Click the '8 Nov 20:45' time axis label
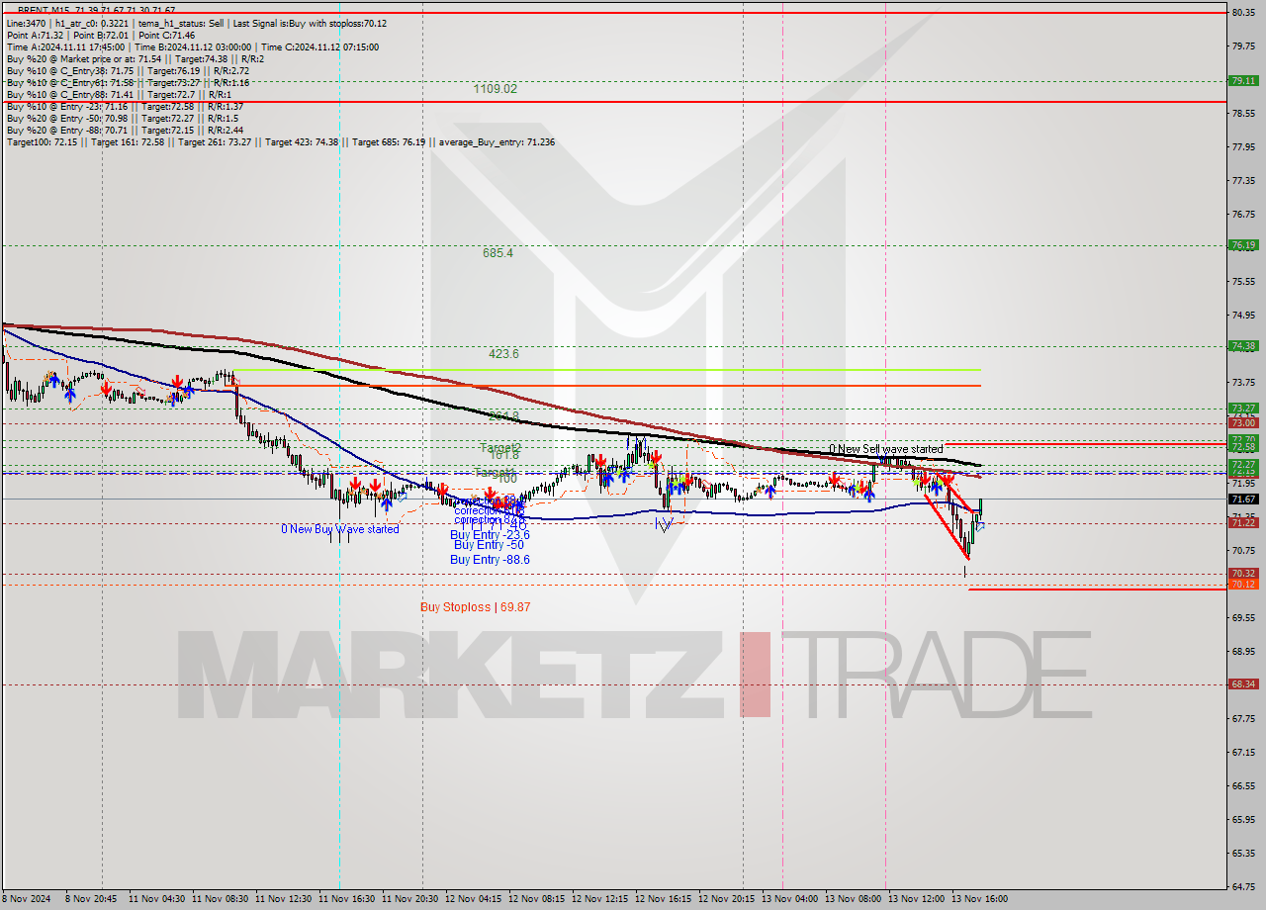Image resolution: width=1266 pixels, height=910 pixels. (x=93, y=899)
